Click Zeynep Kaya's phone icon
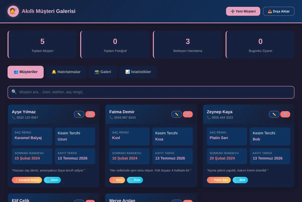The image size is (302, 202). [x=209, y=118]
